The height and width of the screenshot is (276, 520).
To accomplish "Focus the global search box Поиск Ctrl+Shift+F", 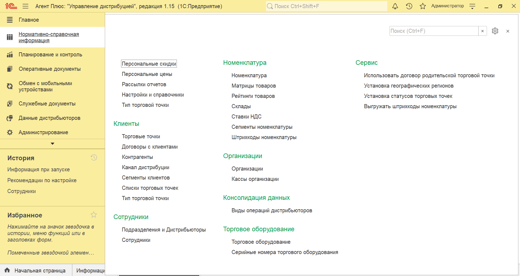I will 326,6.
